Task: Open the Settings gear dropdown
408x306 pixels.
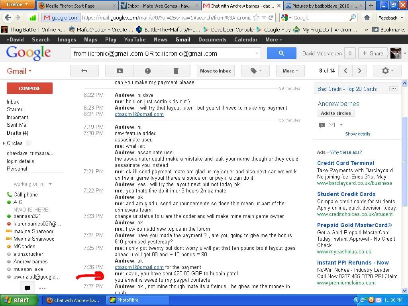Action: (x=387, y=71)
